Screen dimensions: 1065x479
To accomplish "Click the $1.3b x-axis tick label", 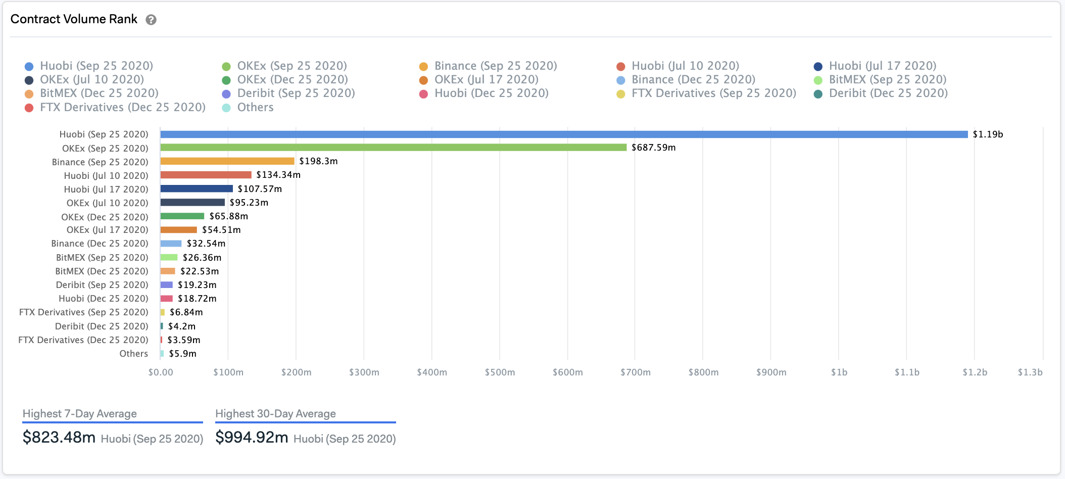I will [1030, 372].
